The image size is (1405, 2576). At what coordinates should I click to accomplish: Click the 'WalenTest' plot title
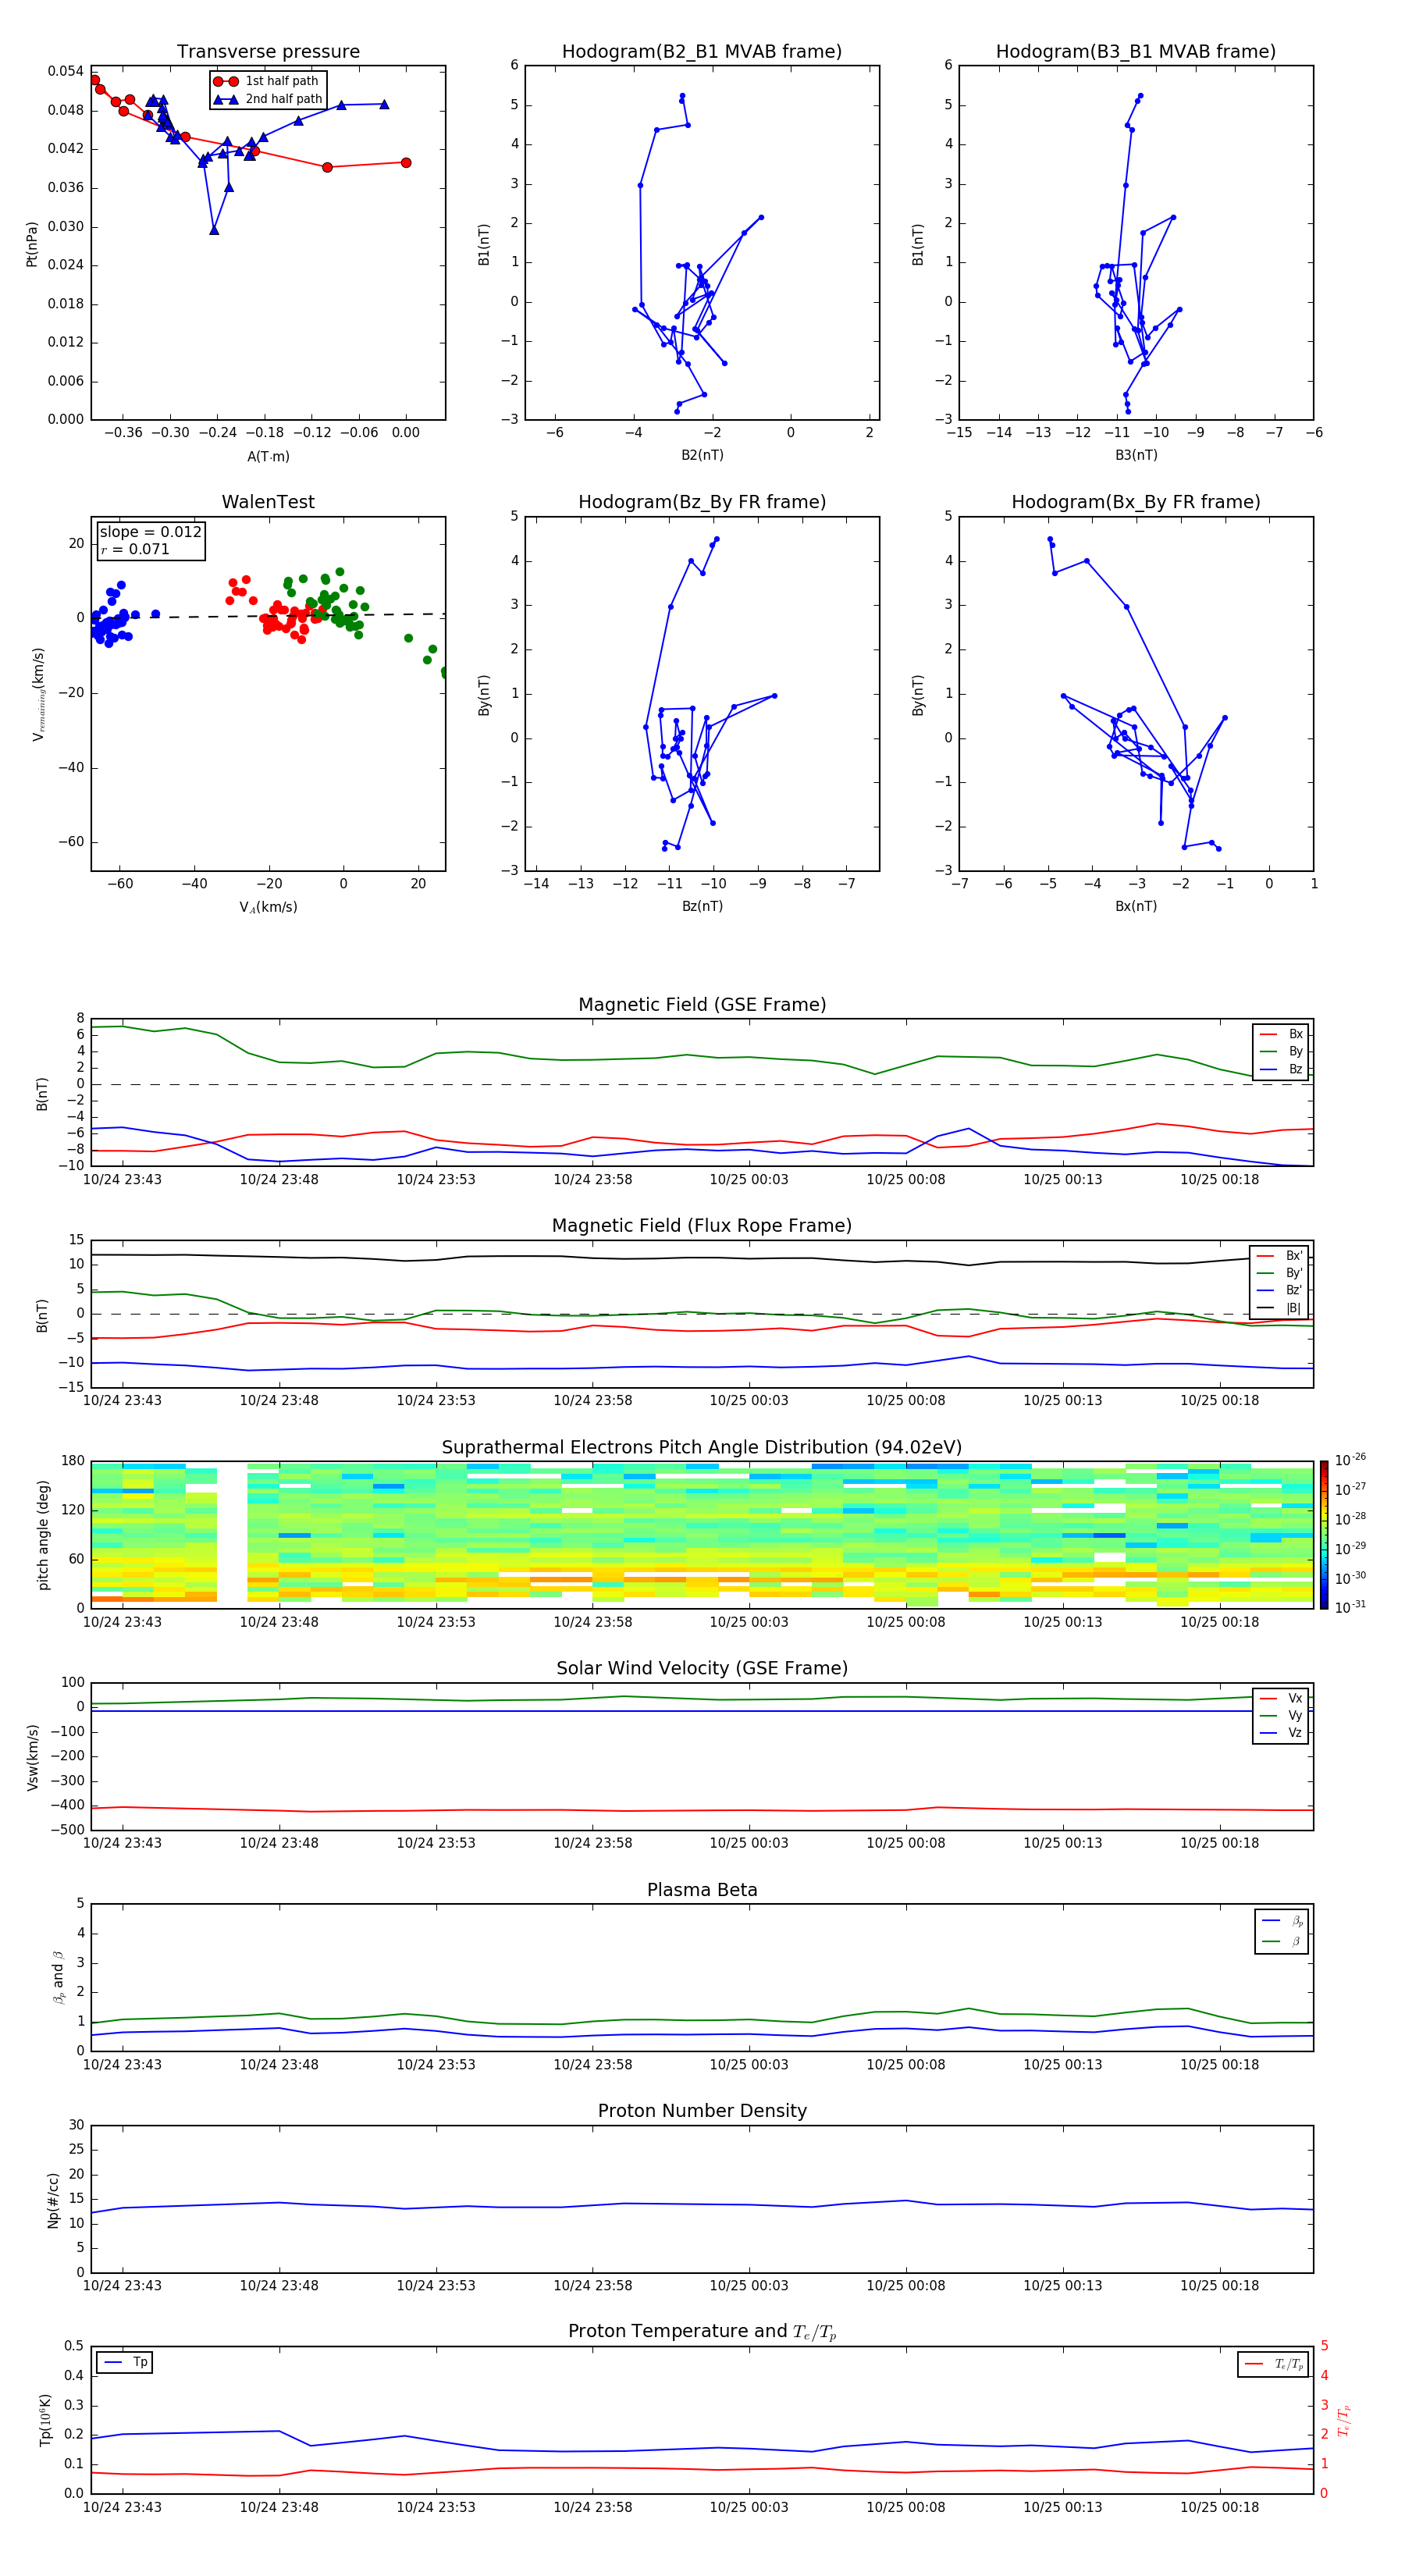point(268,502)
